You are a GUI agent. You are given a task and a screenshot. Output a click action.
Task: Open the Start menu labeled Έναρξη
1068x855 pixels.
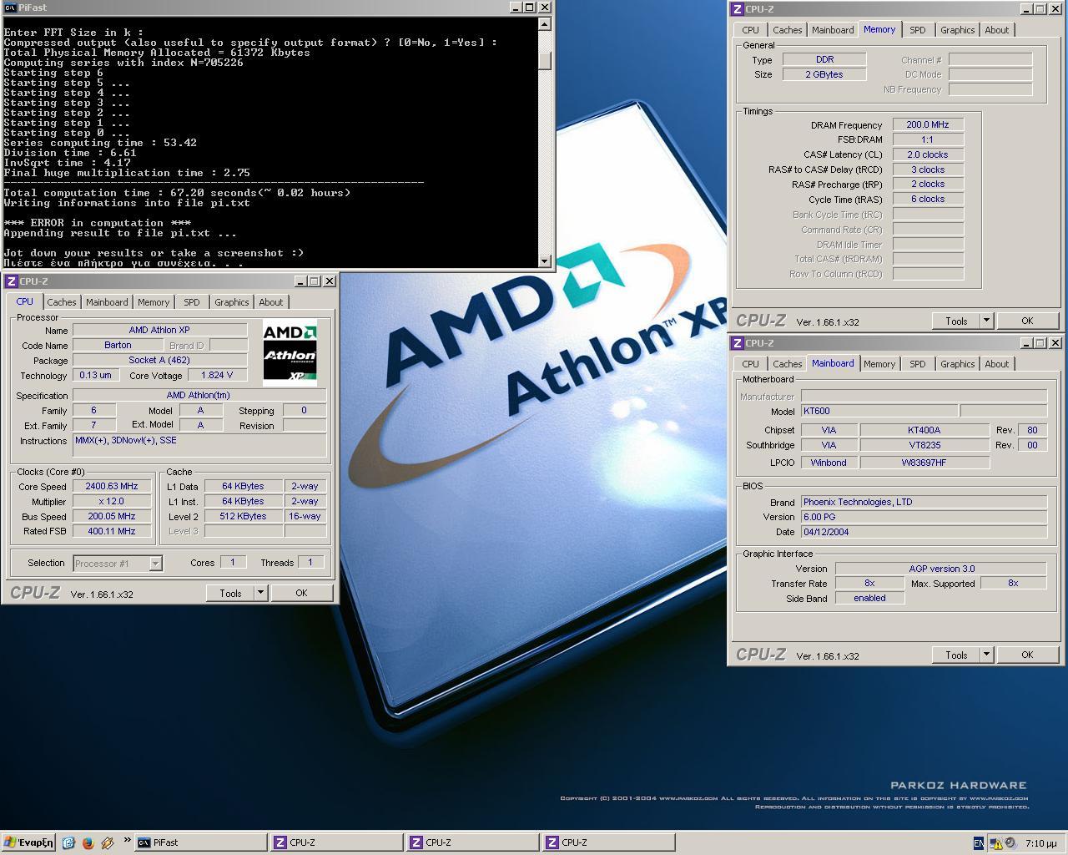28,842
